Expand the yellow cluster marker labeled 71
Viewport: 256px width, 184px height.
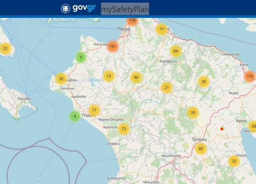pos(161,29)
